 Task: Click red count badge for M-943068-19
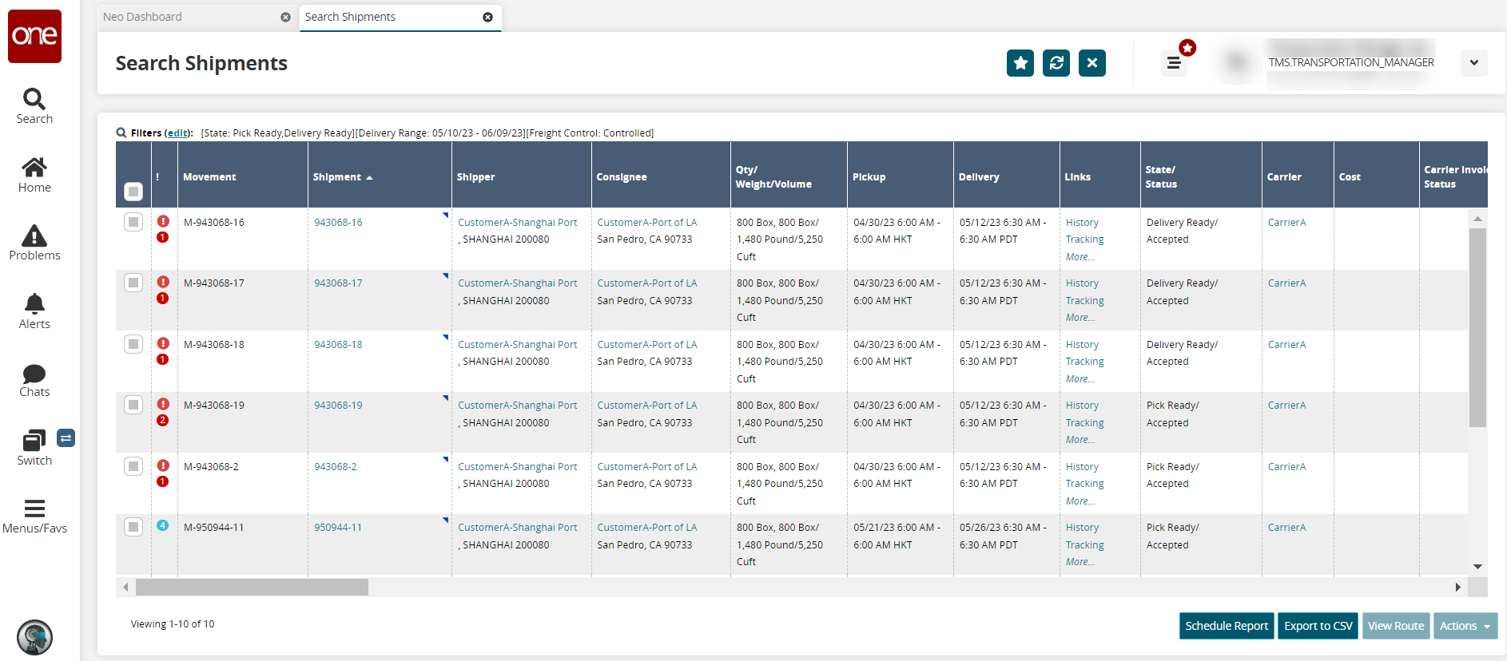tap(163, 420)
